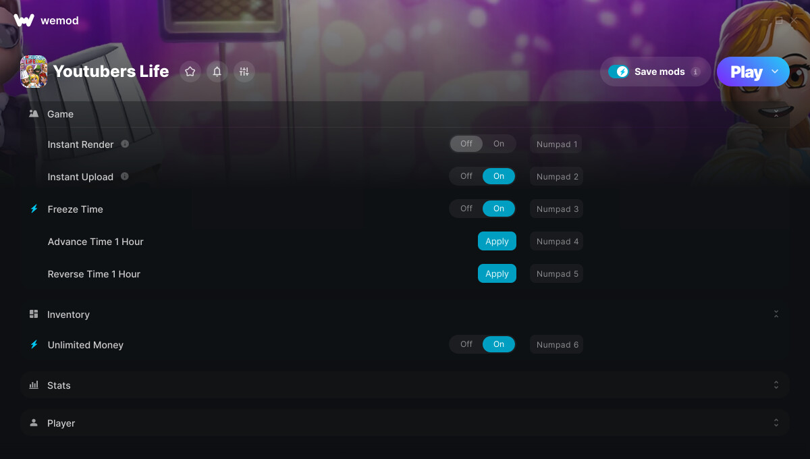Click the info icon beside Instant Upload
Viewport: 810px width, 459px height.
(x=125, y=176)
